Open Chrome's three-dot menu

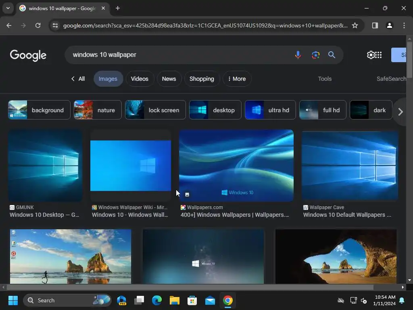coord(404,25)
